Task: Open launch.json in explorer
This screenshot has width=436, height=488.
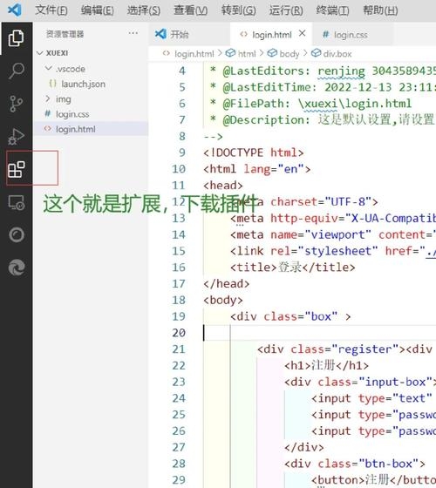Action: tap(91, 84)
